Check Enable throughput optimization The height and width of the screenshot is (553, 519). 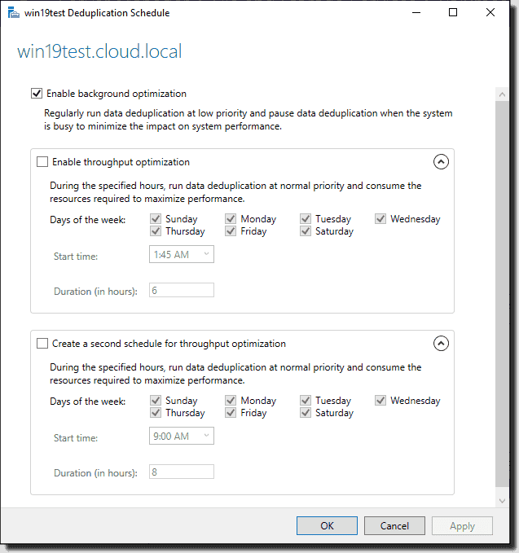point(42,162)
